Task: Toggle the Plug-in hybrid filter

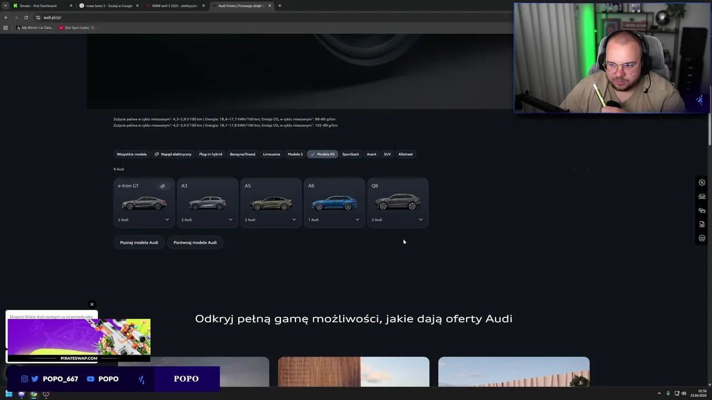Action: (x=210, y=154)
